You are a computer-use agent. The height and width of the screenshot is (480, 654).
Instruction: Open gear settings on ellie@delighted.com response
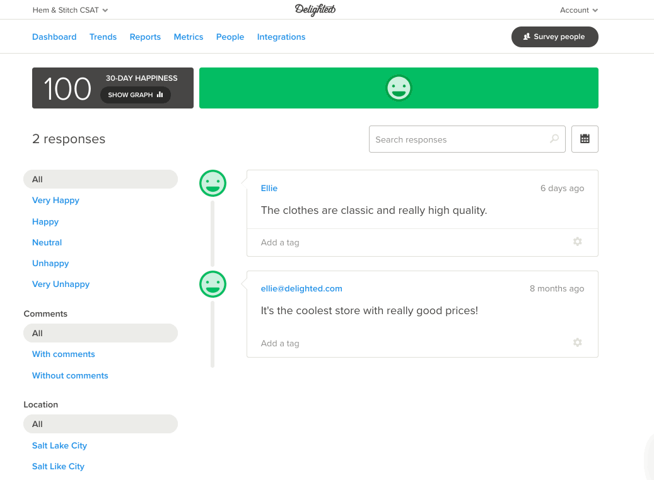point(577,342)
